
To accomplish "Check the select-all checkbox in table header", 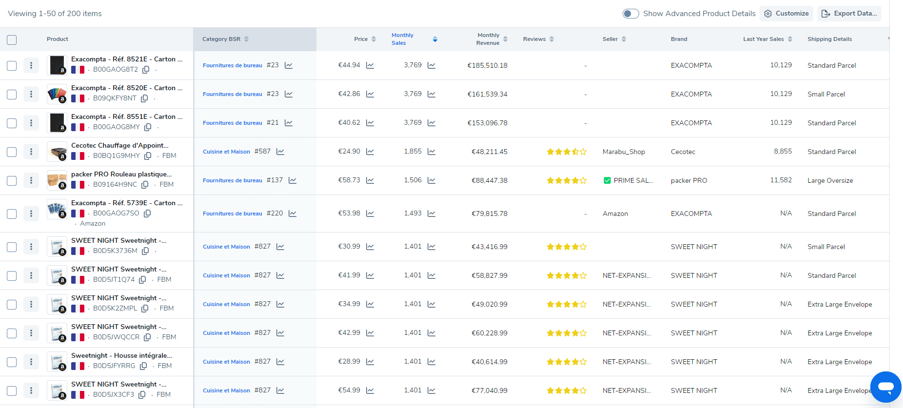I will pos(12,39).
